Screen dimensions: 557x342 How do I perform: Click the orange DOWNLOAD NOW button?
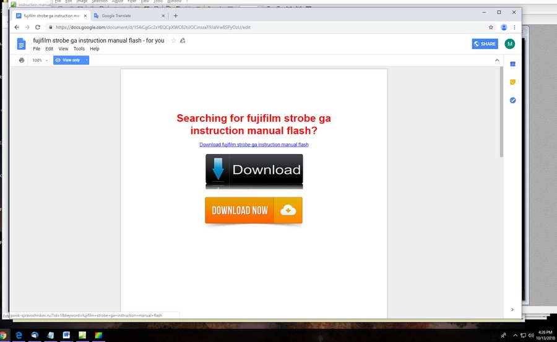coord(254,210)
